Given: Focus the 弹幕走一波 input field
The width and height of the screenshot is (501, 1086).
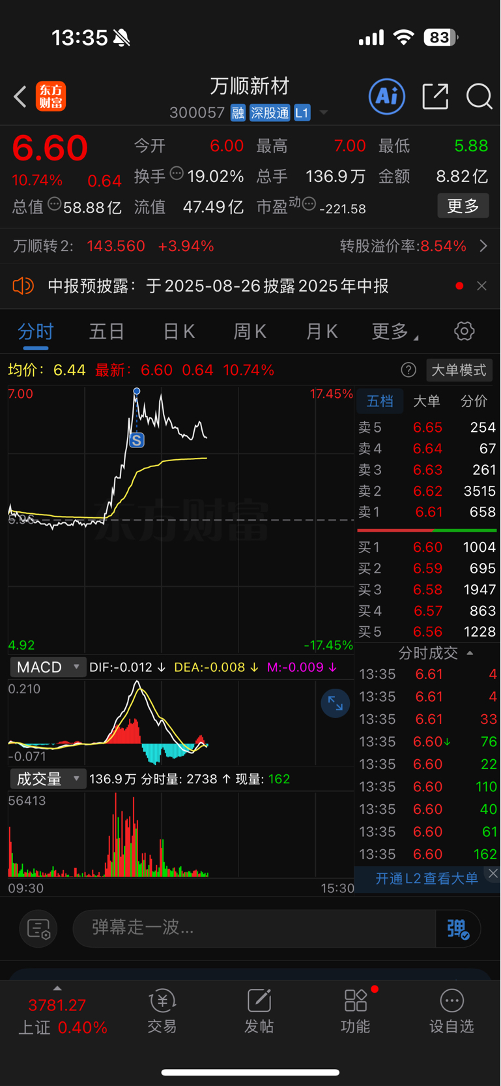Looking at the screenshot, I should [x=254, y=928].
